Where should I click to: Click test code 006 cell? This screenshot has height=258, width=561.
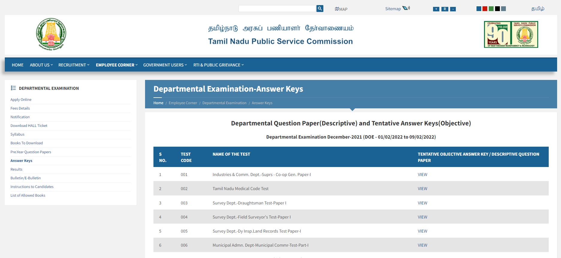point(184,245)
